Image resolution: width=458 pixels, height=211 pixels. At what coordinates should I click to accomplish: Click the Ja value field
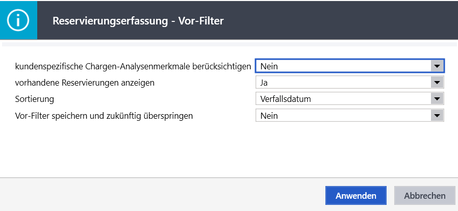(x=343, y=83)
